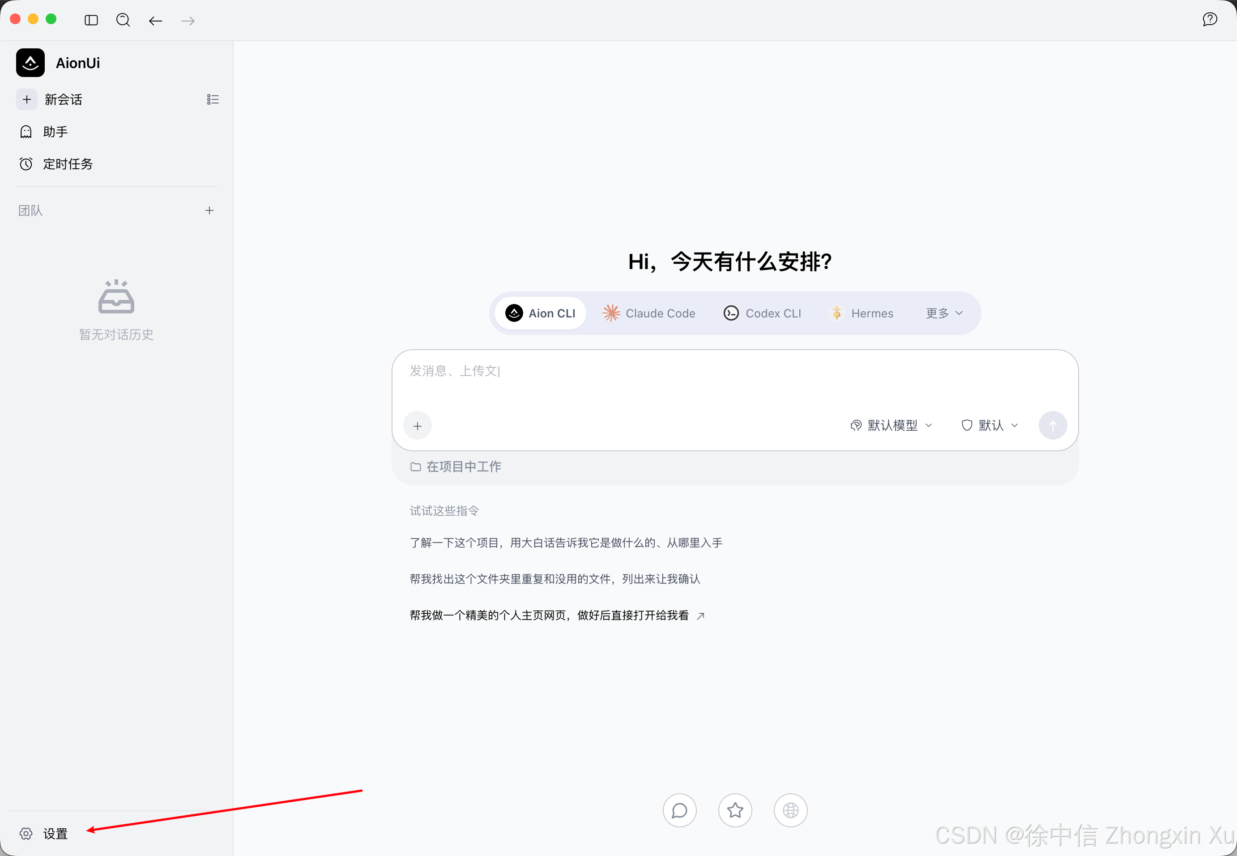Image resolution: width=1237 pixels, height=856 pixels.
Task: Send message with the up arrow button
Action: pos(1053,426)
